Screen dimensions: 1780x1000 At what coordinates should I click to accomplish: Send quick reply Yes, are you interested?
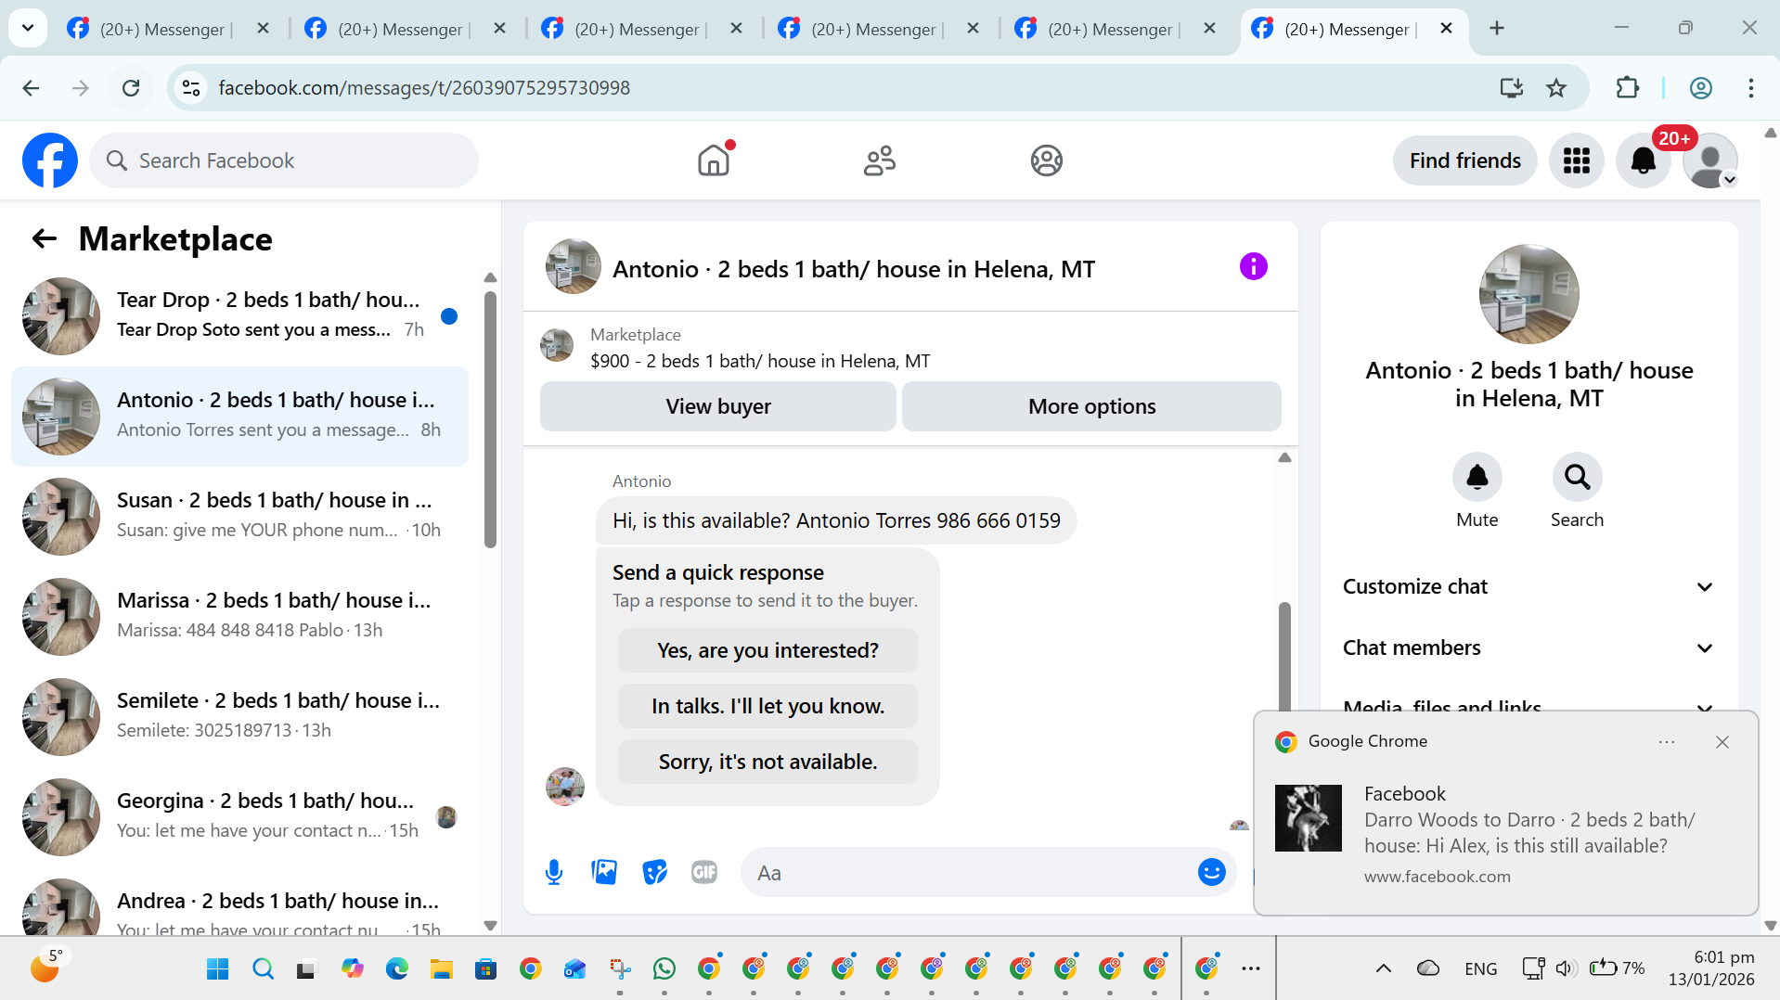point(767,650)
